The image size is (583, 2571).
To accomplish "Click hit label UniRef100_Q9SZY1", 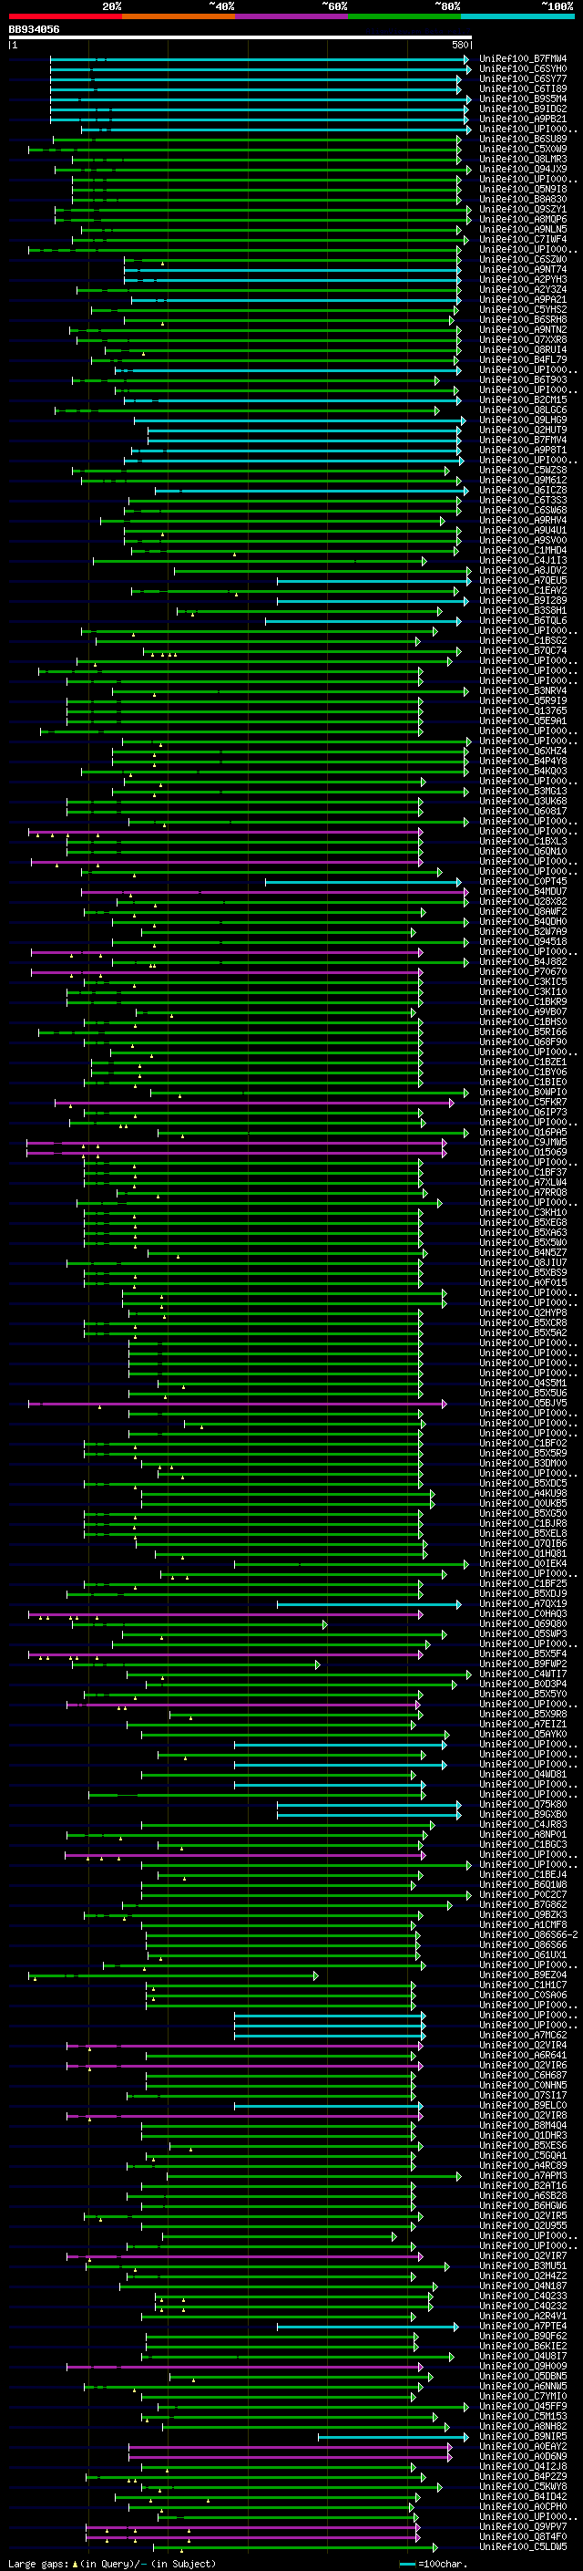I will (x=523, y=209).
